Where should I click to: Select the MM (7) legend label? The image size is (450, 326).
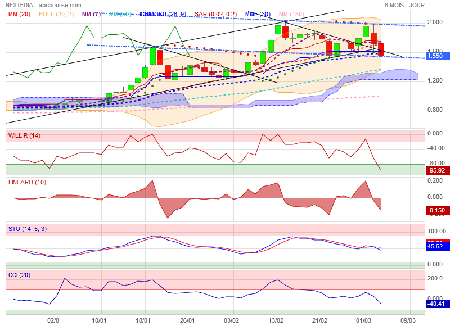(91, 14)
